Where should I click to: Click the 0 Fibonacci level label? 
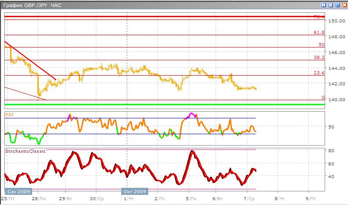coord(323,98)
